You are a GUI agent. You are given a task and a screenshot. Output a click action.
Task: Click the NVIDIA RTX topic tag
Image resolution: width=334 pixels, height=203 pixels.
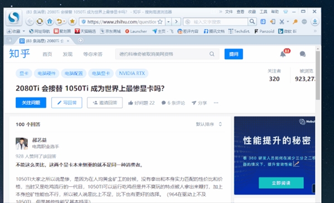132,73
